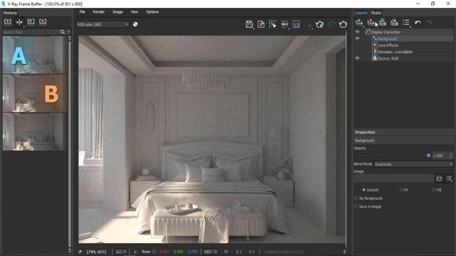Open the Options menu

[152, 12]
